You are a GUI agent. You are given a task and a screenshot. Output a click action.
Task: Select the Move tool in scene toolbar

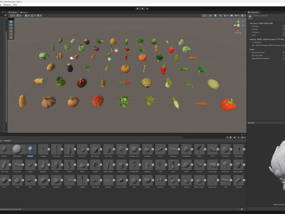[11, 25]
